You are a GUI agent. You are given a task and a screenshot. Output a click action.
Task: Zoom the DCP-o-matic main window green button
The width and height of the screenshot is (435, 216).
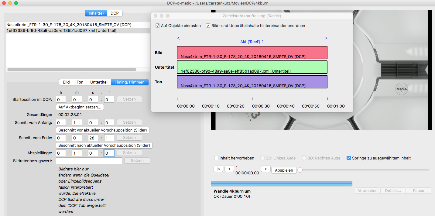click(x=16, y=3)
